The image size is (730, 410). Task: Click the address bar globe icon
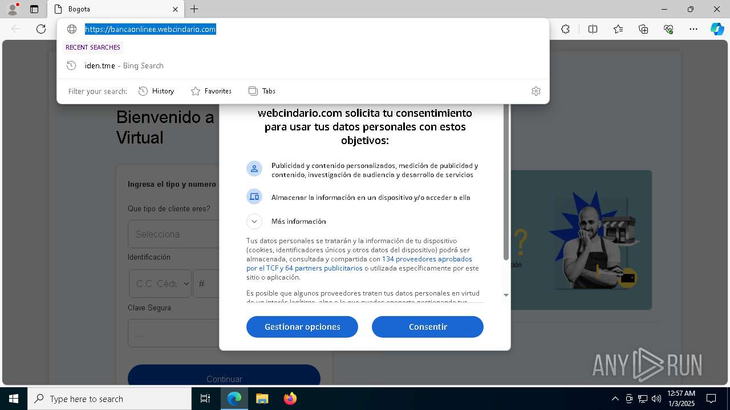[72, 29]
